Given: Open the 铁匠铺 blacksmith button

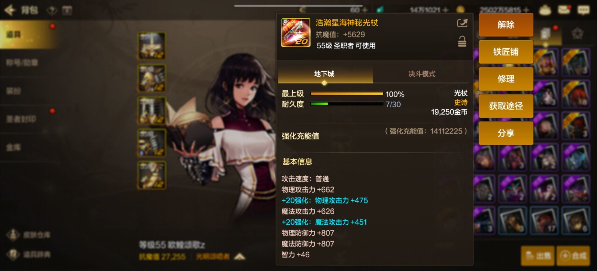Looking at the screenshot, I should click(x=506, y=52).
